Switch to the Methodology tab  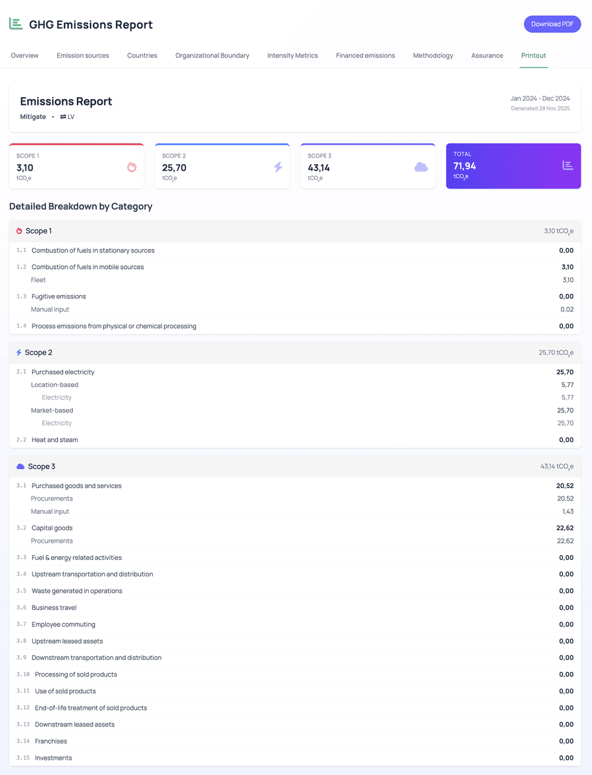click(x=433, y=56)
